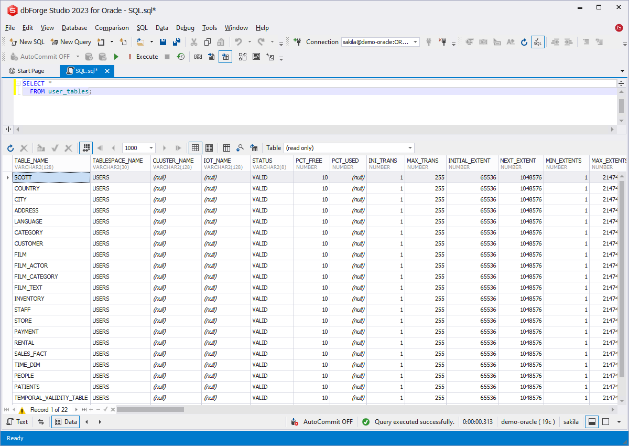
Task: Close the SQL.sql* tab
Action: [107, 71]
